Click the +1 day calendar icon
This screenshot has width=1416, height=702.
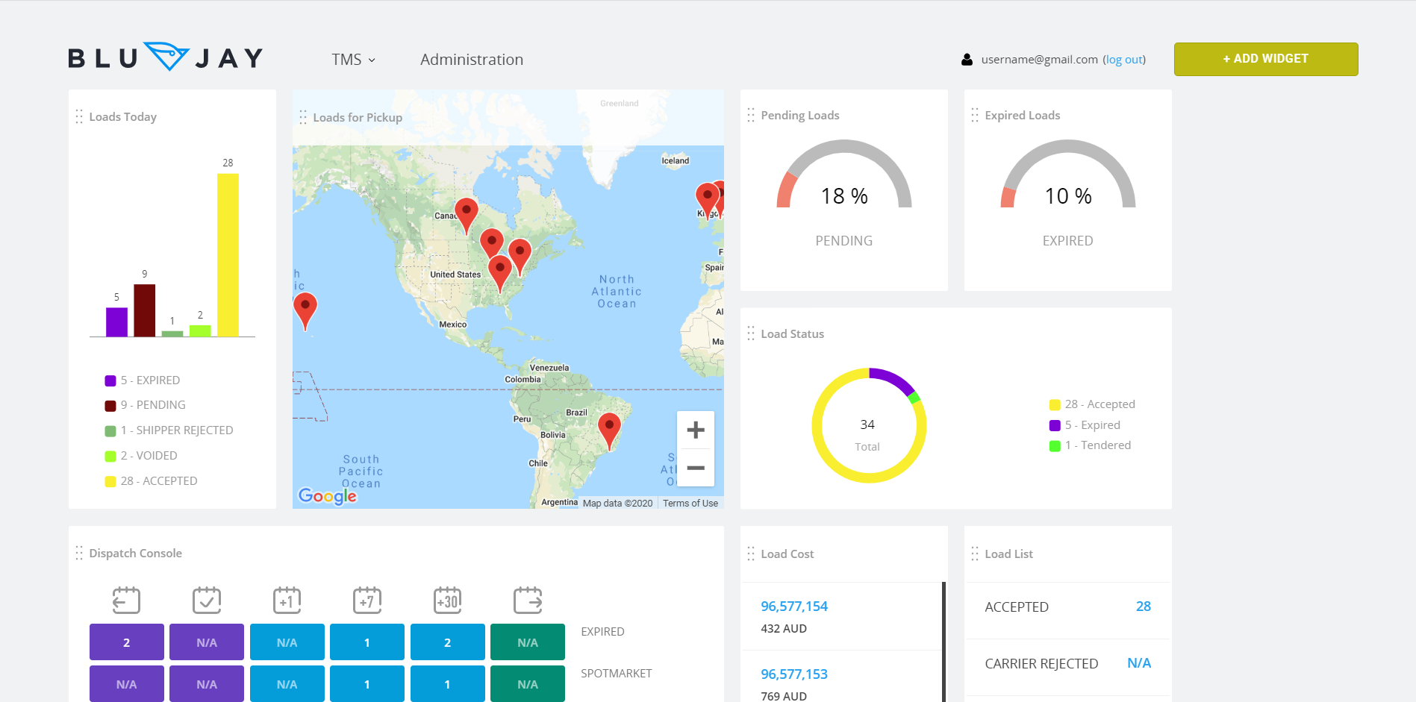[287, 600]
